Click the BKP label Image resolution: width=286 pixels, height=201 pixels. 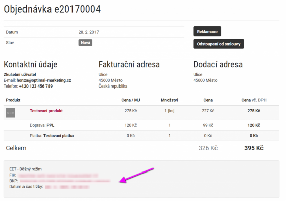coord(14,181)
